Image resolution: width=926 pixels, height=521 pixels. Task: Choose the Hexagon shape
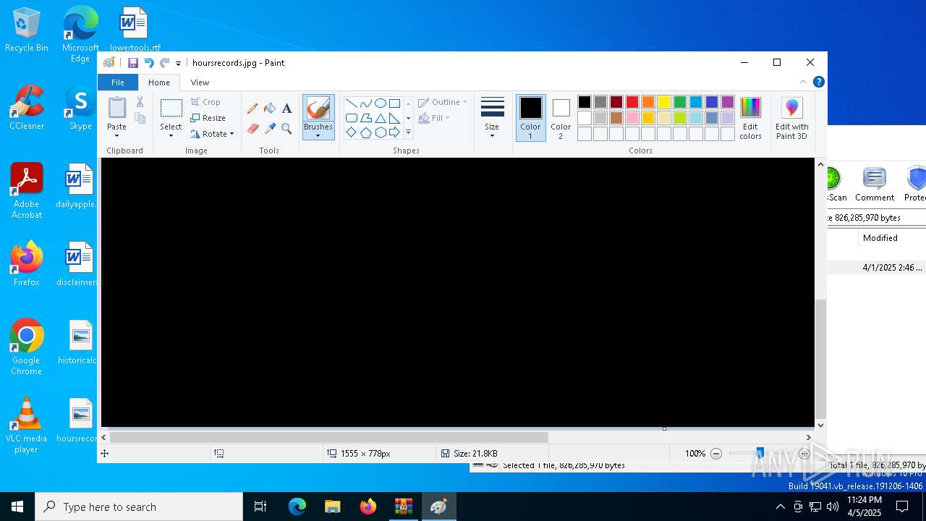point(380,132)
